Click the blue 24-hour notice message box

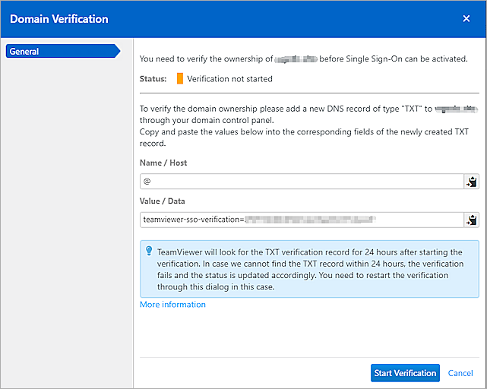coord(309,269)
